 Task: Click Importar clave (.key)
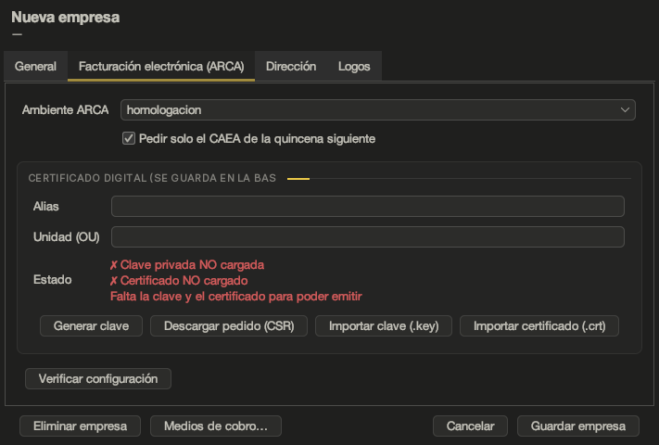[x=384, y=326]
